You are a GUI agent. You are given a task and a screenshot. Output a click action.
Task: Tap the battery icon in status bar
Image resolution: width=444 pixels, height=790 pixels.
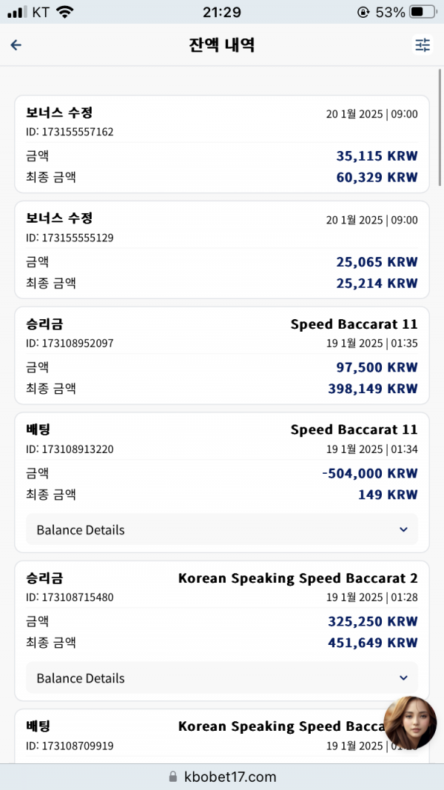coord(423,12)
